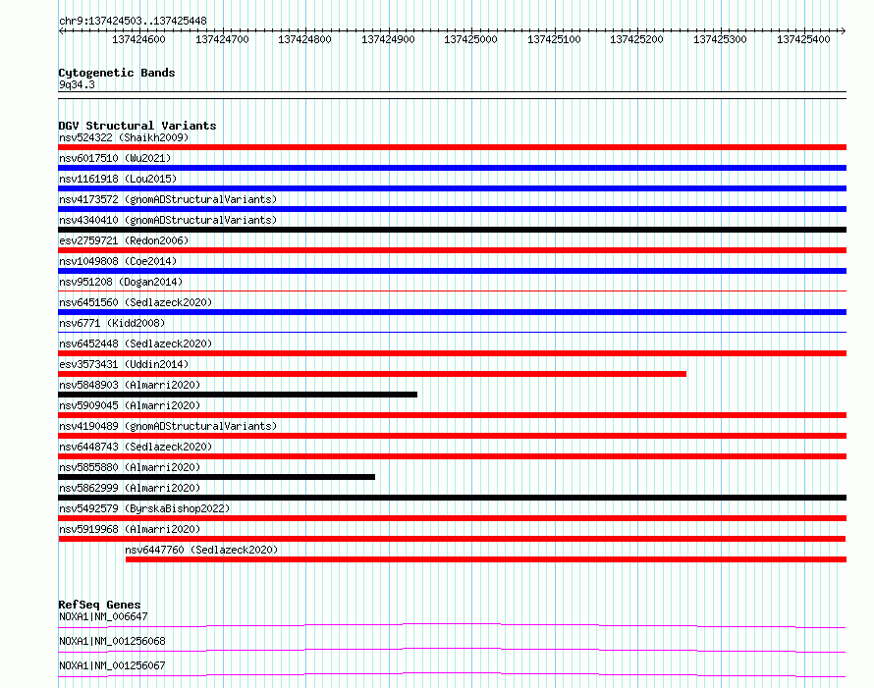Click the red bar under nsv6448743
Image resolution: width=874 pixels, height=688 pixels.
tap(452, 456)
